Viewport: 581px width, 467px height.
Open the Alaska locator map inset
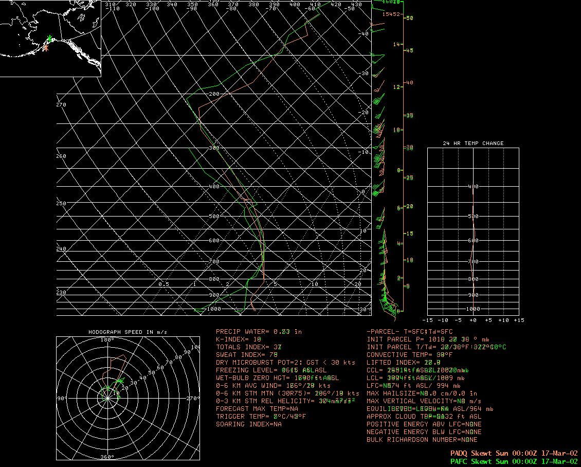(50, 38)
